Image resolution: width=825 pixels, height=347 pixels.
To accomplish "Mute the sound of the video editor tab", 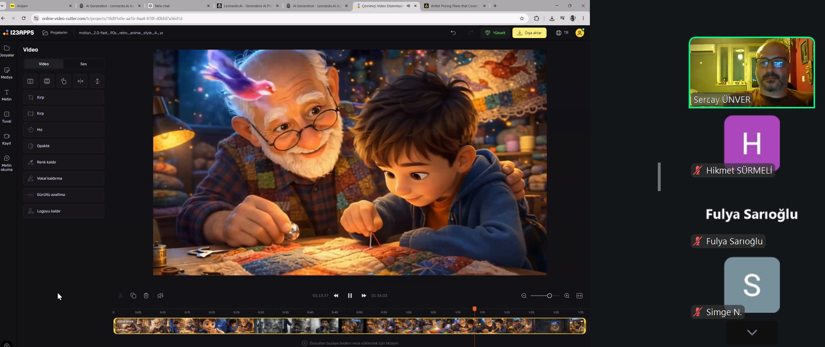I will point(408,6).
